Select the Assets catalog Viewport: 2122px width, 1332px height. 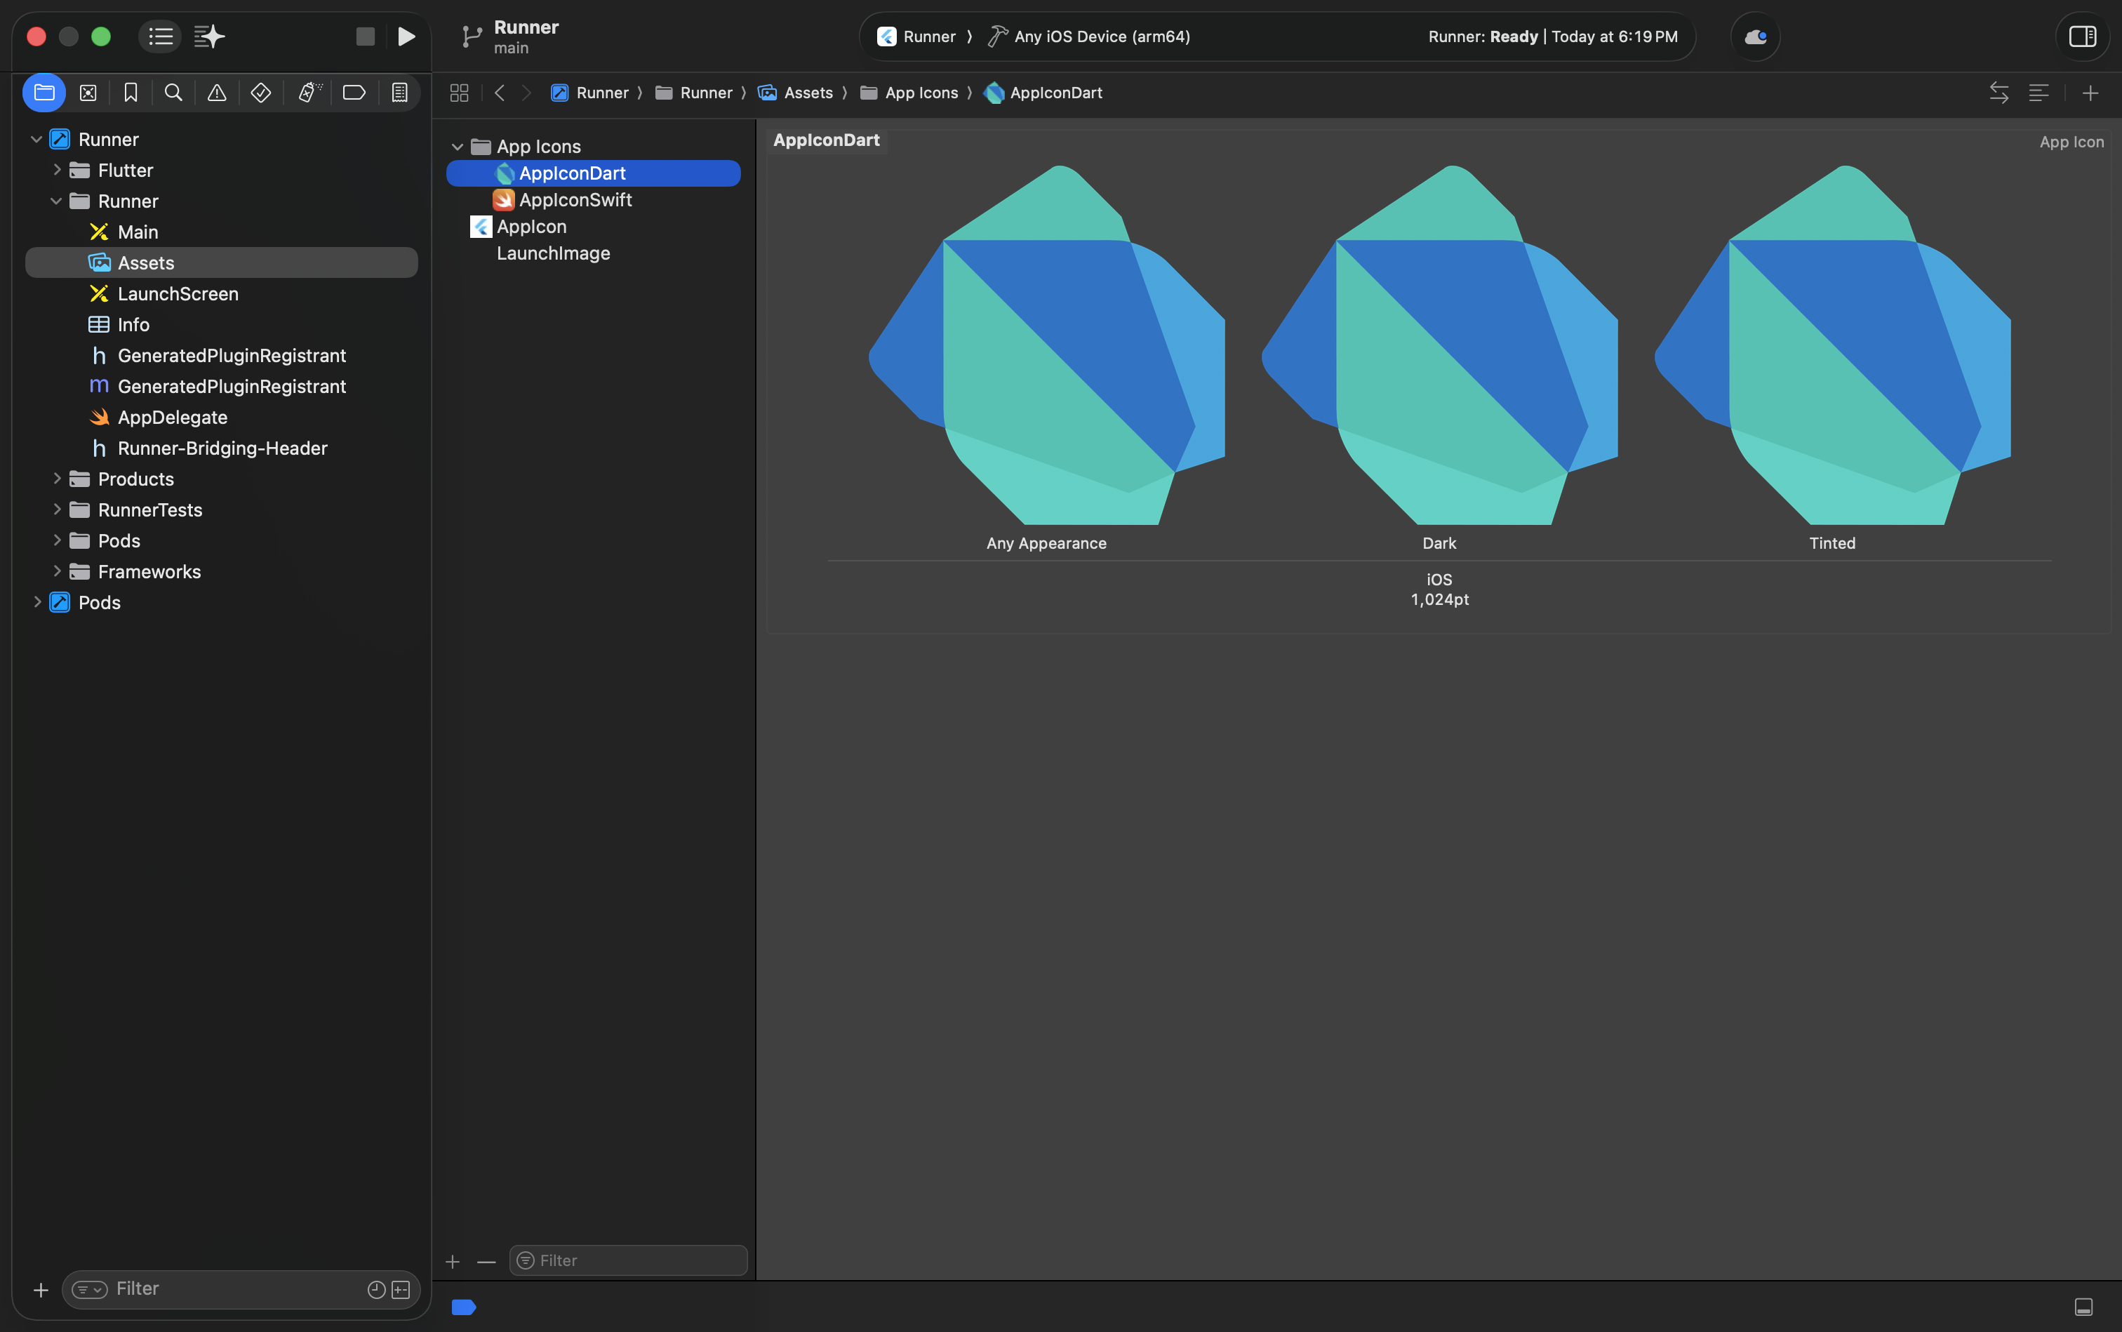pyautogui.click(x=221, y=262)
